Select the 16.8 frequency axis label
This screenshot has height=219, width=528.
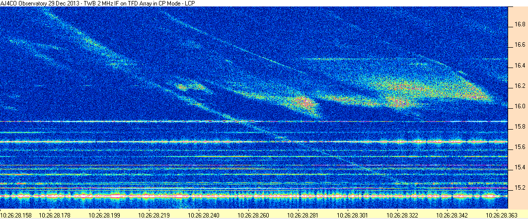520,24
